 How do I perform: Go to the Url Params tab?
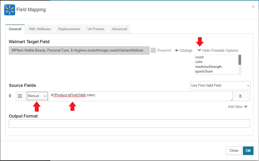coord(96,29)
